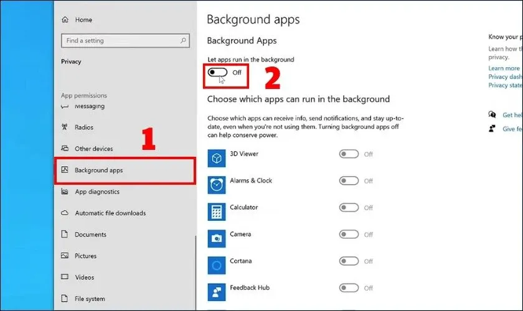
Task: Toggle 3D Viewer background permission
Action: pyautogui.click(x=349, y=154)
